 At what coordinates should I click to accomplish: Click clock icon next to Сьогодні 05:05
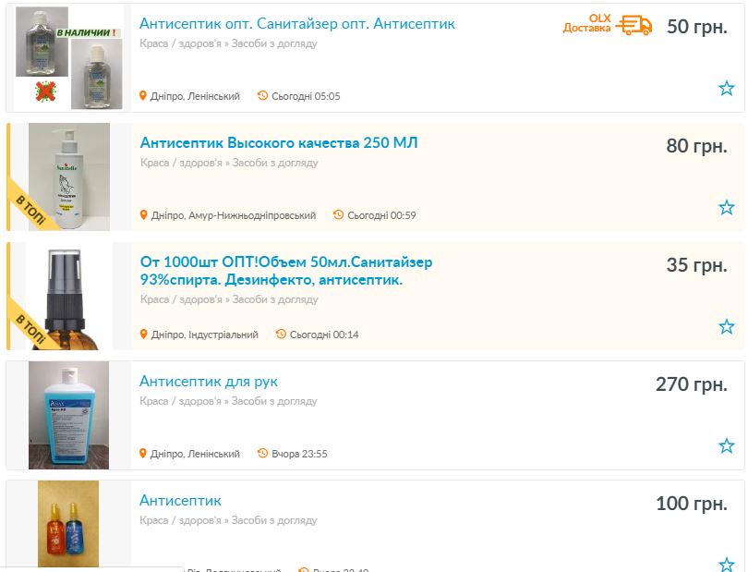(263, 96)
